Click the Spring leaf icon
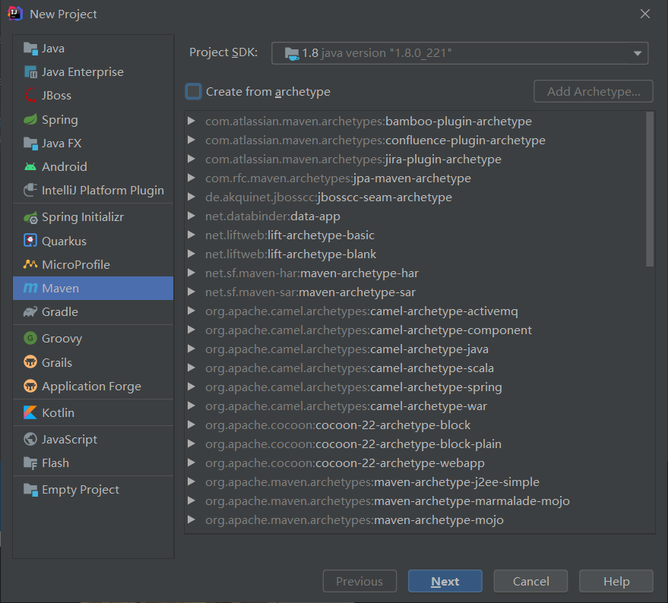Viewport: 668px width, 603px height. (x=30, y=119)
